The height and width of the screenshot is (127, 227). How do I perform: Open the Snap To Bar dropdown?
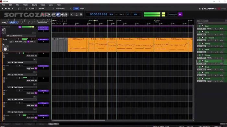point(64,9)
